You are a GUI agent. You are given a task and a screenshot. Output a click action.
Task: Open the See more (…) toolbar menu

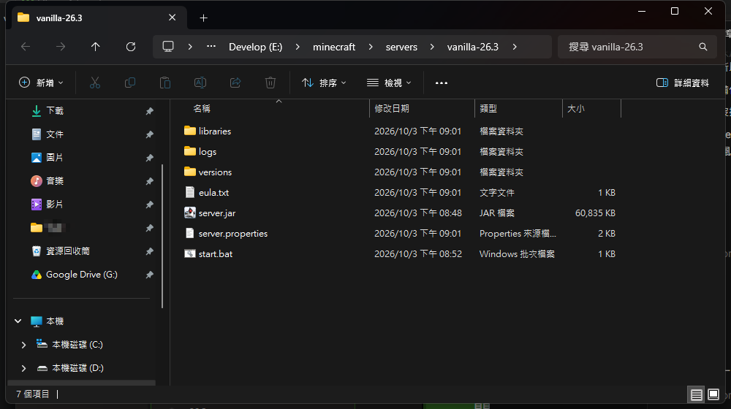[442, 83]
